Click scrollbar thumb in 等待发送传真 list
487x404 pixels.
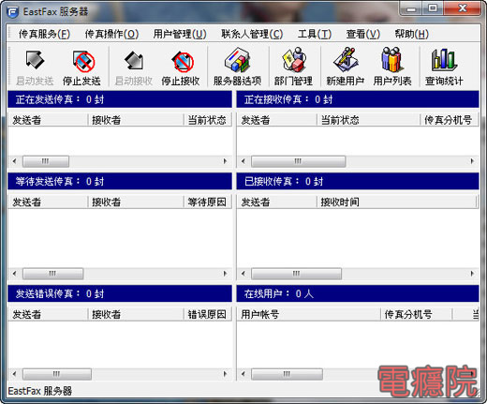[x=52, y=274]
